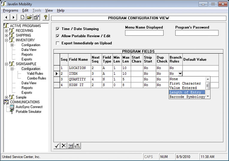Image resolution: width=229 pixels, height=161 pixels.
Task: Open Combo Rules under SIGNSAMPLE
Action: 37,78
